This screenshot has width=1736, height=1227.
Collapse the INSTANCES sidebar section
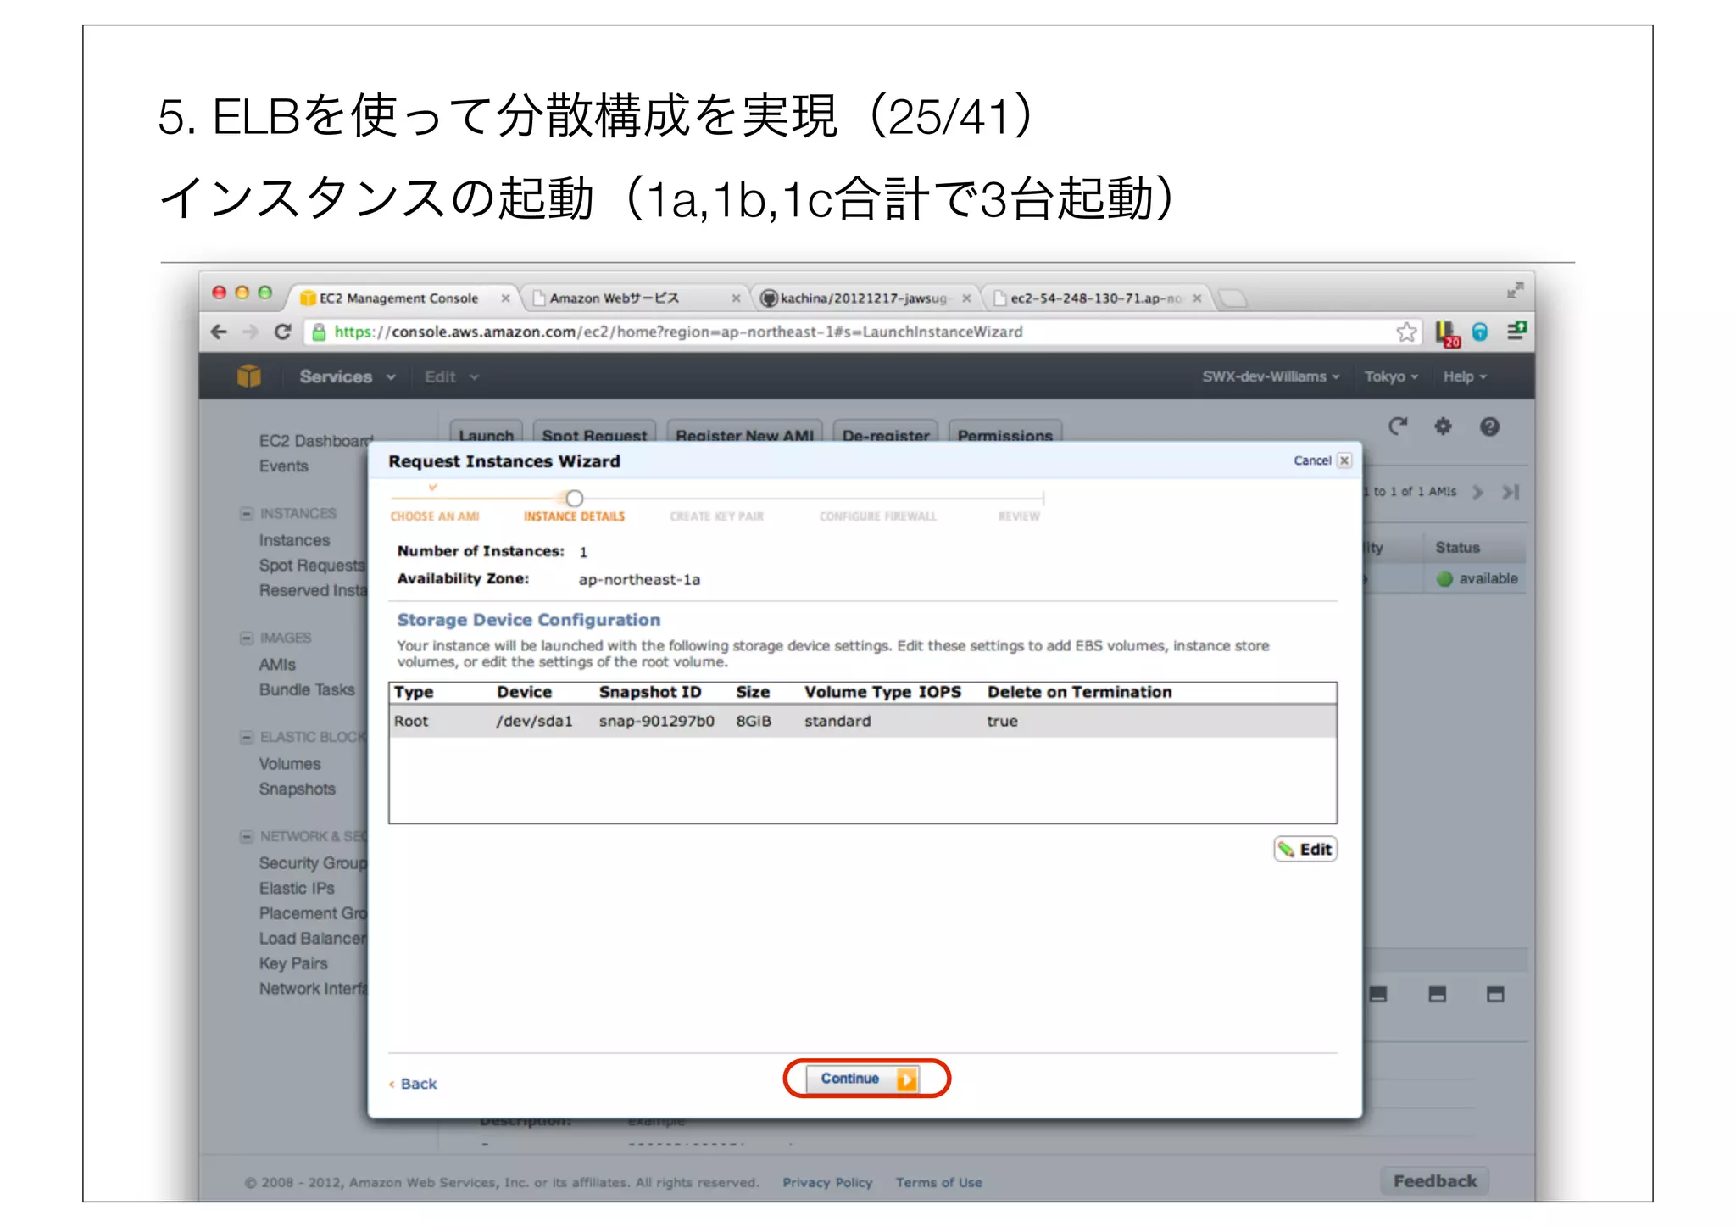(247, 514)
